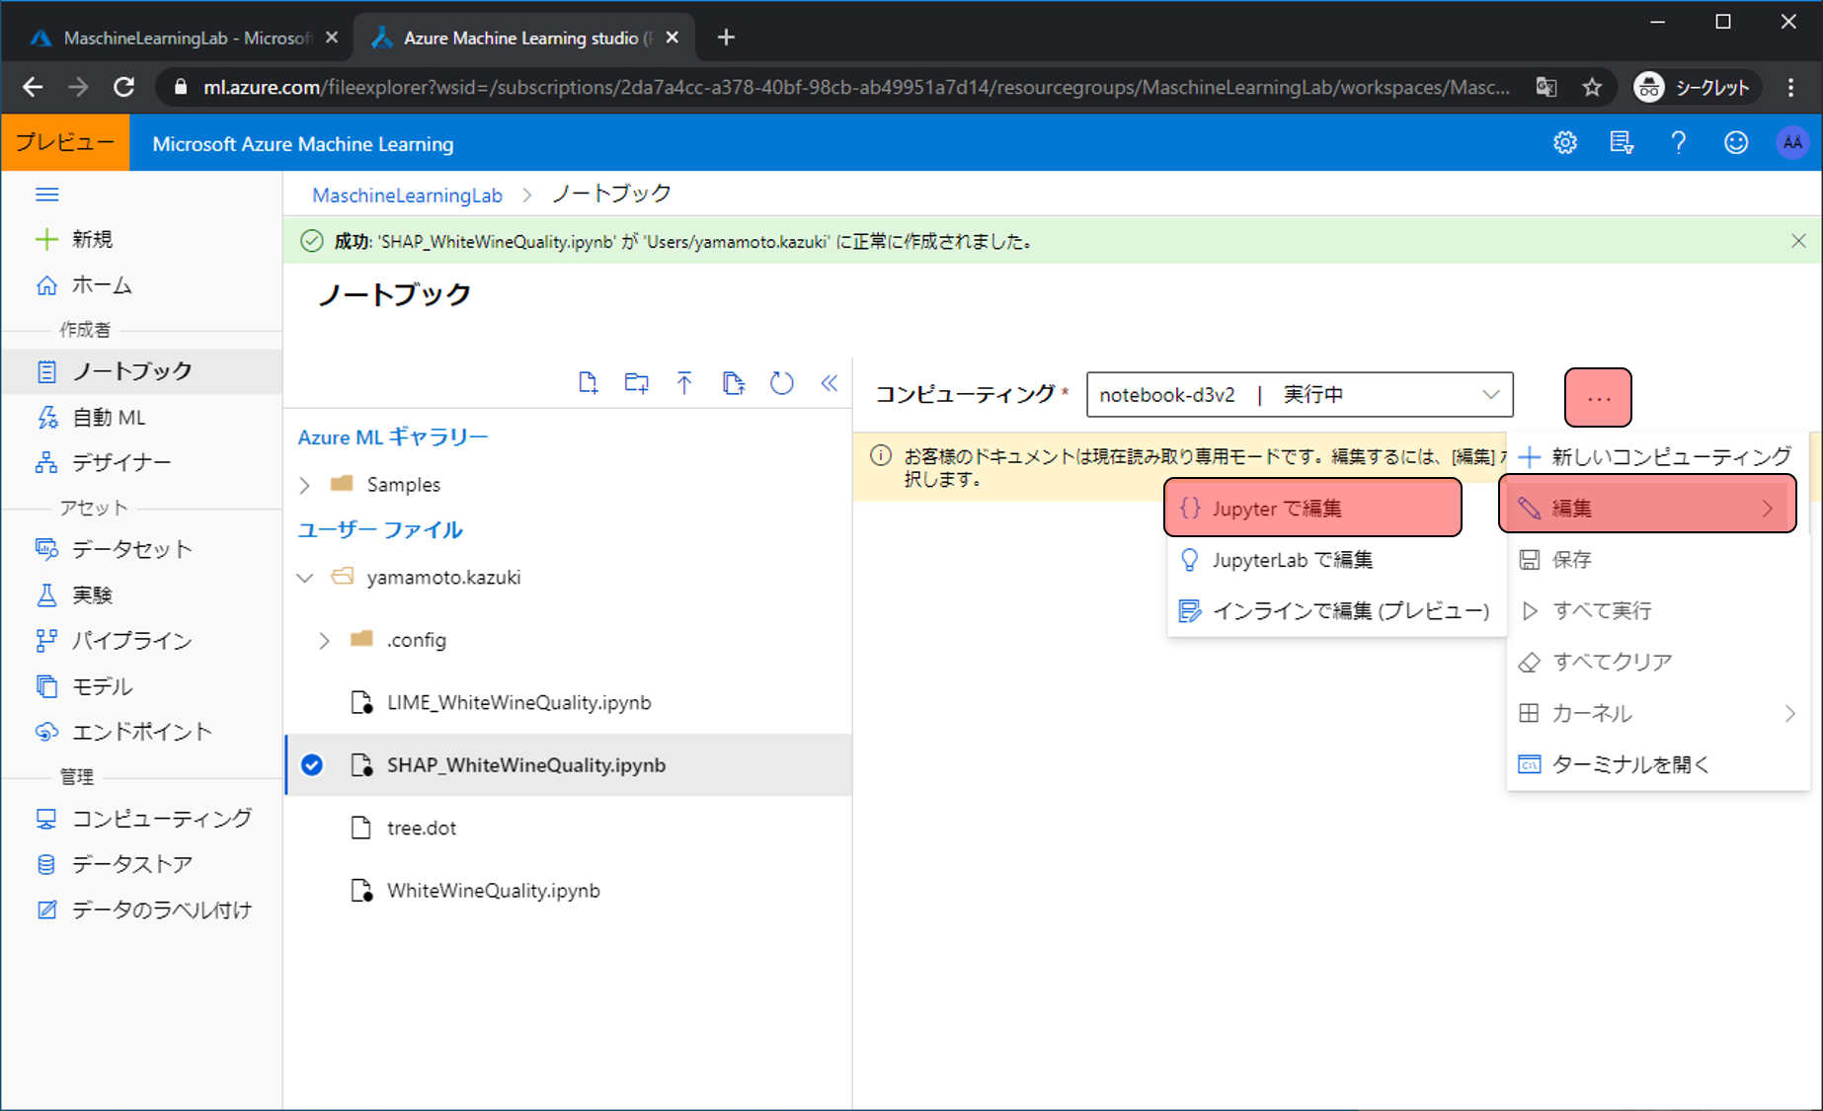The image size is (1823, 1111).
Task: Open the settings gear icon
Action: 1565,143
